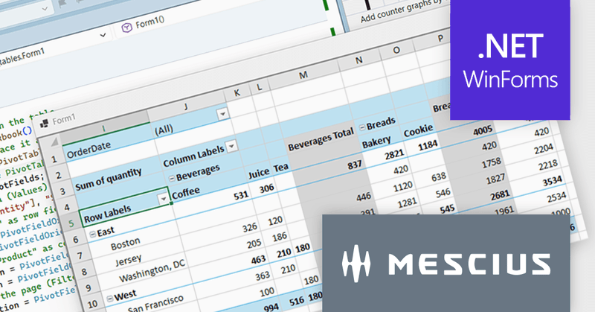Collapse the Breads column group
Image resolution: width=595 pixels, height=312 pixels.
(361, 127)
